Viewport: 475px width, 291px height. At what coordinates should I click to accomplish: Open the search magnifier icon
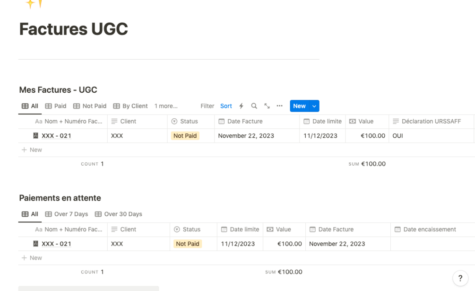[x=254, y=106]
